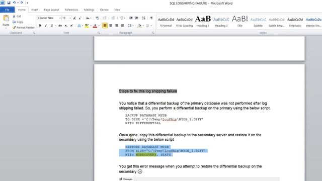Apply the Subtle Emphasis style
The image size is (322, 181).
pos(276,22)
